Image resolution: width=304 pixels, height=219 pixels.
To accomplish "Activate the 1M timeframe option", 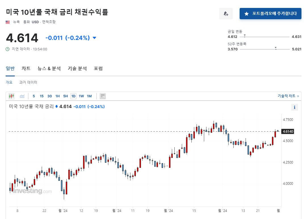I will 89,96.
